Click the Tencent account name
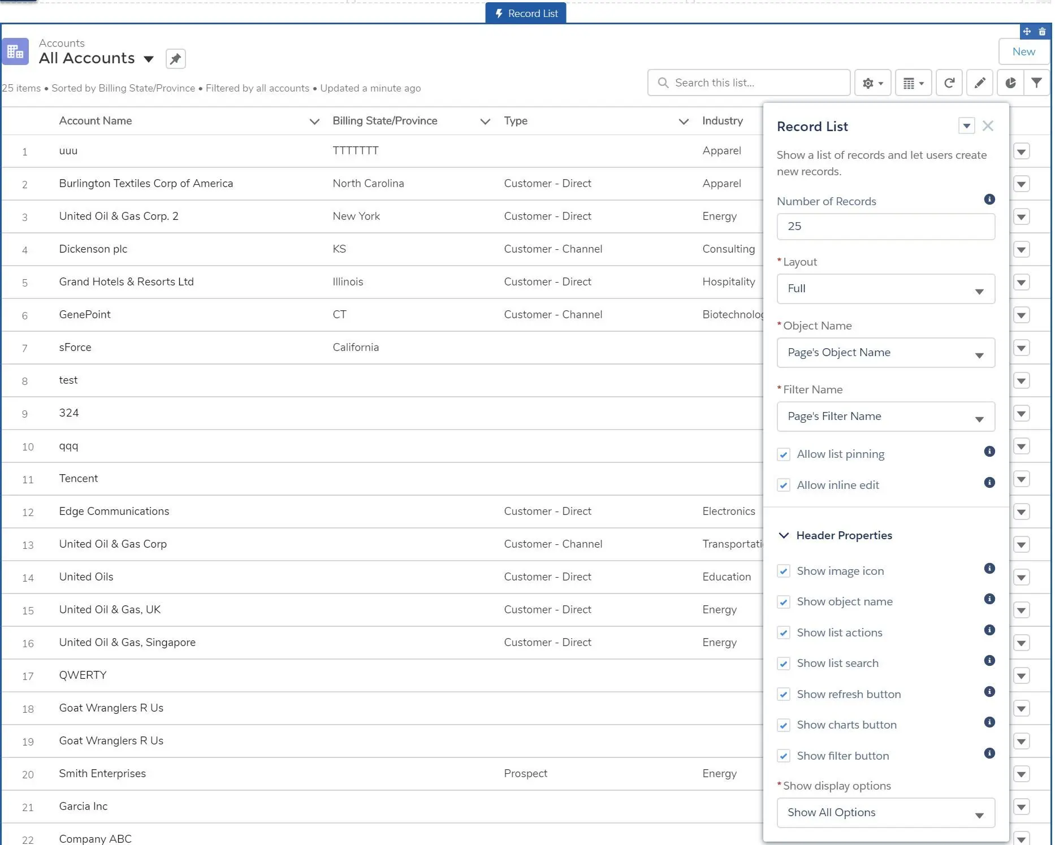The height and width of the screenshot is (845, 1055). [x=79, y=479]
